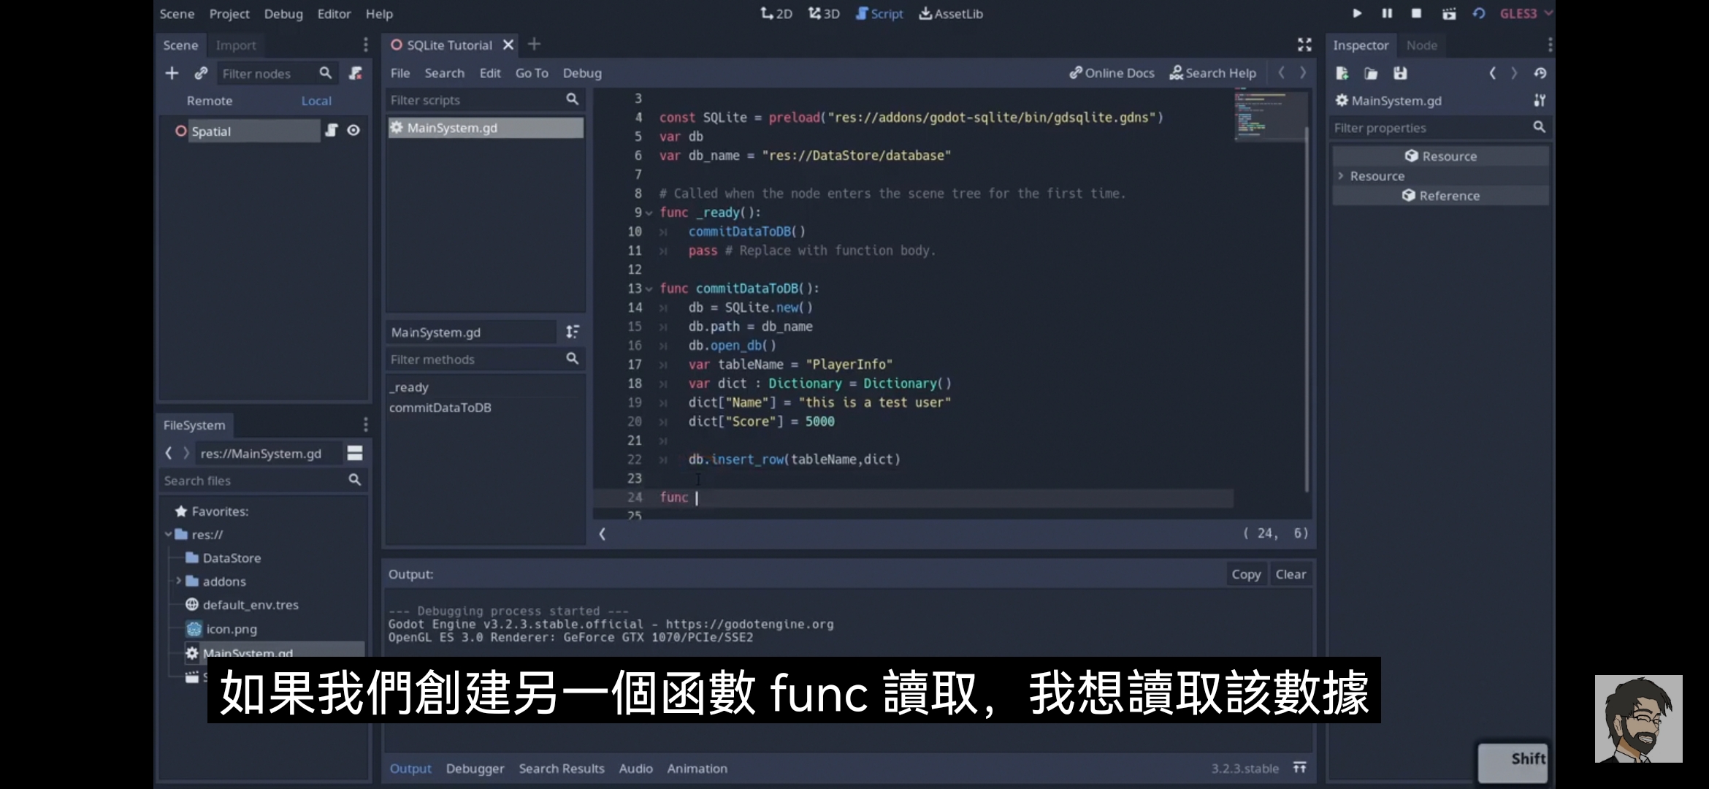Select commitDataToDB method in list
1709x789 pixels.
[440, 406]
